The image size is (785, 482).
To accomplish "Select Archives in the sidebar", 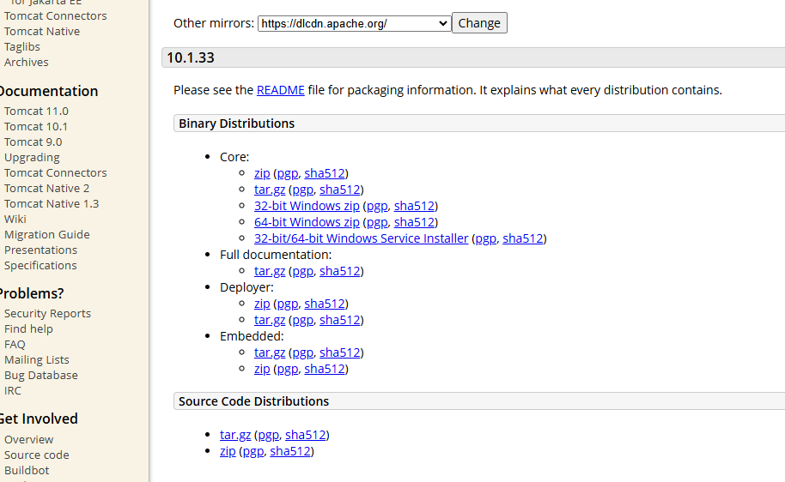I will [27, 62].
